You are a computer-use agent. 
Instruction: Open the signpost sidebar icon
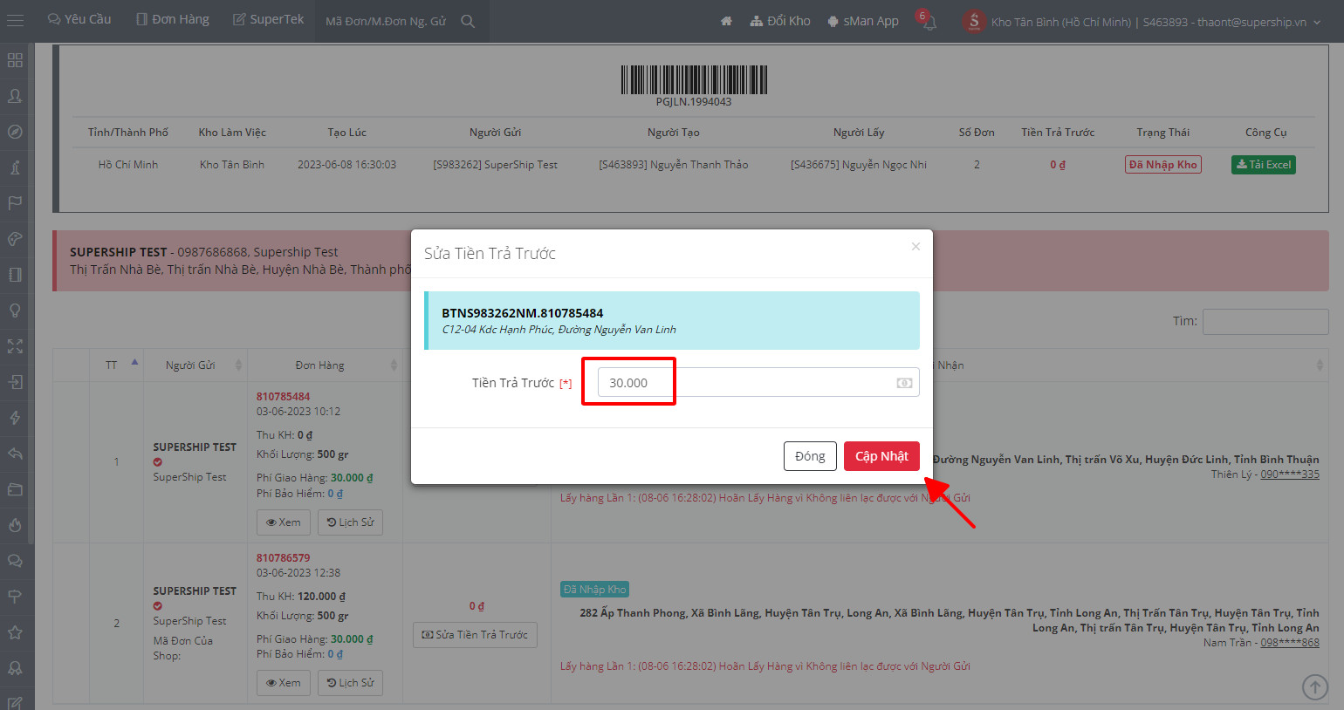(15, 597)
